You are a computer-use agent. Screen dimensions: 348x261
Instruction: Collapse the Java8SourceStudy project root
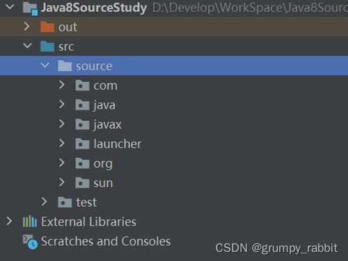pos(10,7)
